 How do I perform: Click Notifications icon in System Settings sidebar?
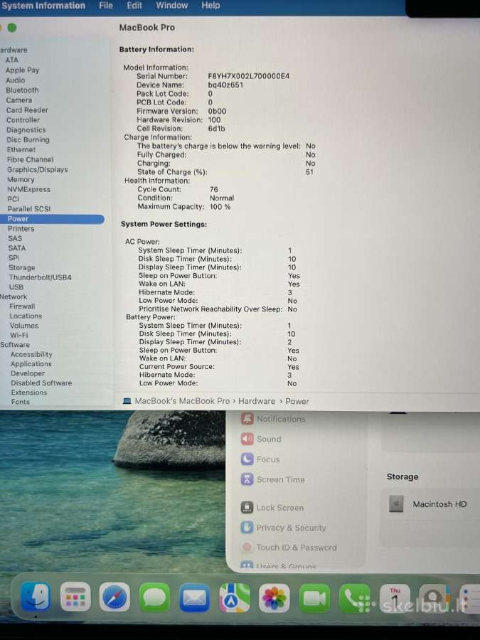[247, 419]
